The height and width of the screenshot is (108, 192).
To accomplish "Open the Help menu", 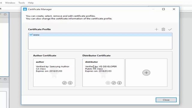I will tap(31, 3).
